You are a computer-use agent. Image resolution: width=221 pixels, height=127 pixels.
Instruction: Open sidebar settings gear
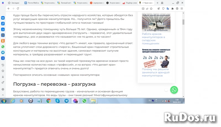[3, 89]
